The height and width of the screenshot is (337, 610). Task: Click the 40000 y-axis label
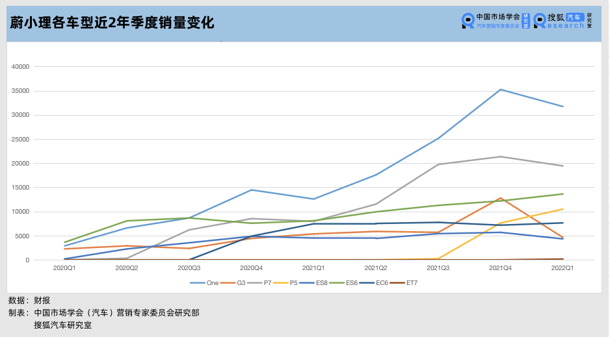coord(19,66)
